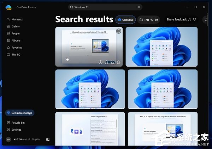The height and width of the screenshot is (149, 212).
Task: Open the top-right Windows 11 bloom wallpaper thumbnail
Action: [x=161, y=46]
